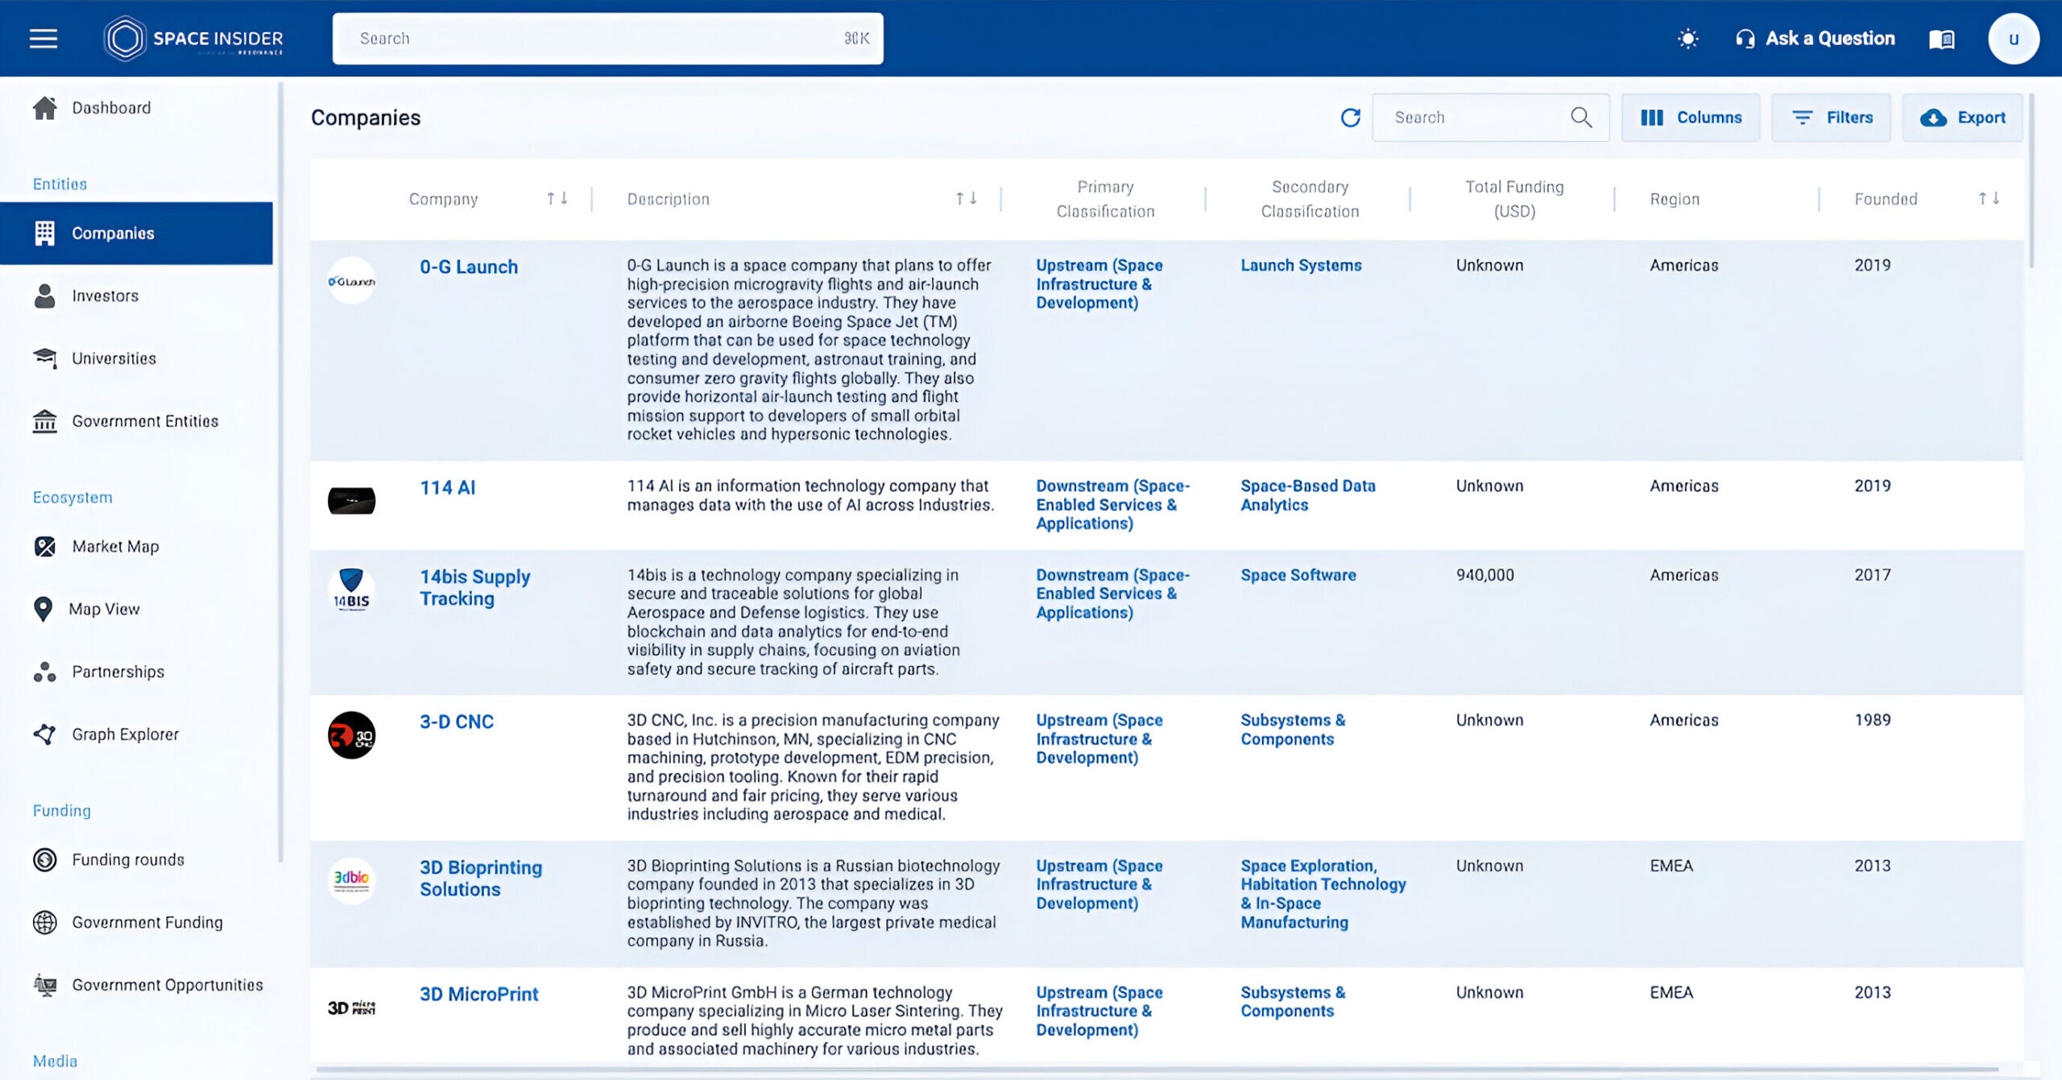Sort by the Company column arrows
Screen dimensions: 2062x1080
point(557,198)
